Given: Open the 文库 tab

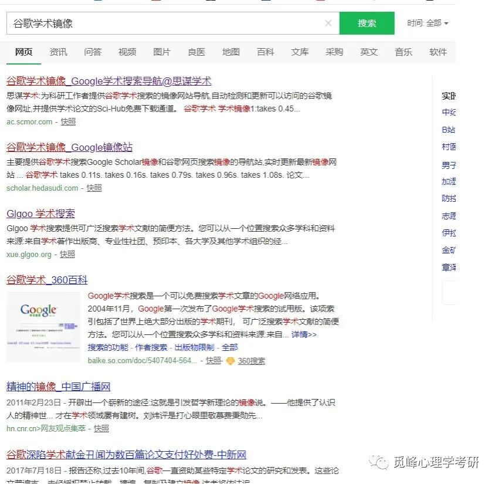Looking at the screenshot, I should tap(300, 52).
